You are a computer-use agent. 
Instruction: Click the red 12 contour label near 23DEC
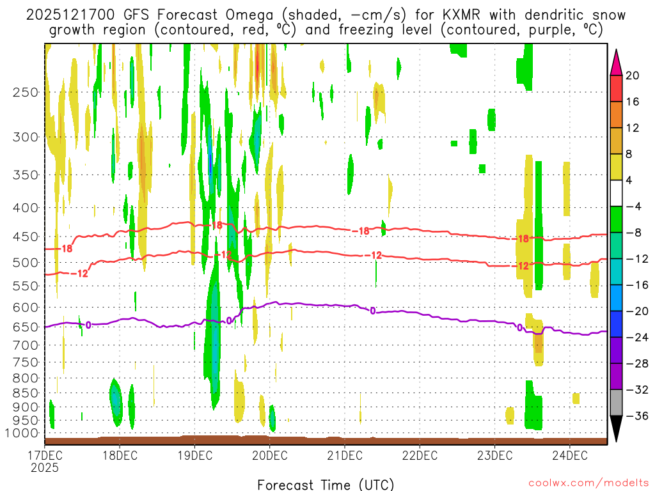coord(523,266)
